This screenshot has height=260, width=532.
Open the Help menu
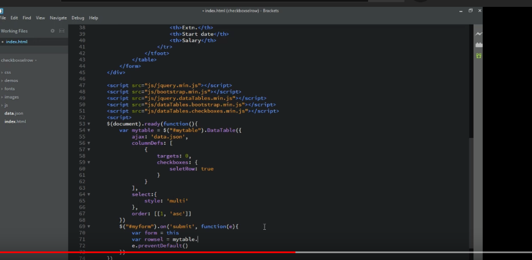tap(93, 18)
